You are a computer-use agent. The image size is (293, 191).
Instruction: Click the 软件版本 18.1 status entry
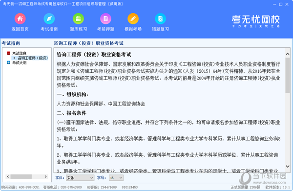[277, 187]
